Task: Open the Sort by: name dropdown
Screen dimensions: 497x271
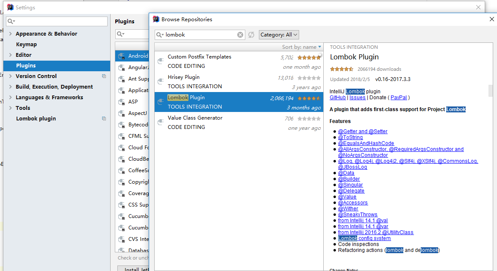Action: coord(301,47)
